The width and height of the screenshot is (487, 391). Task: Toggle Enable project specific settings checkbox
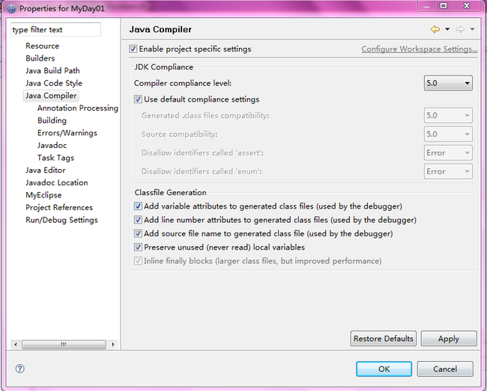133,49
